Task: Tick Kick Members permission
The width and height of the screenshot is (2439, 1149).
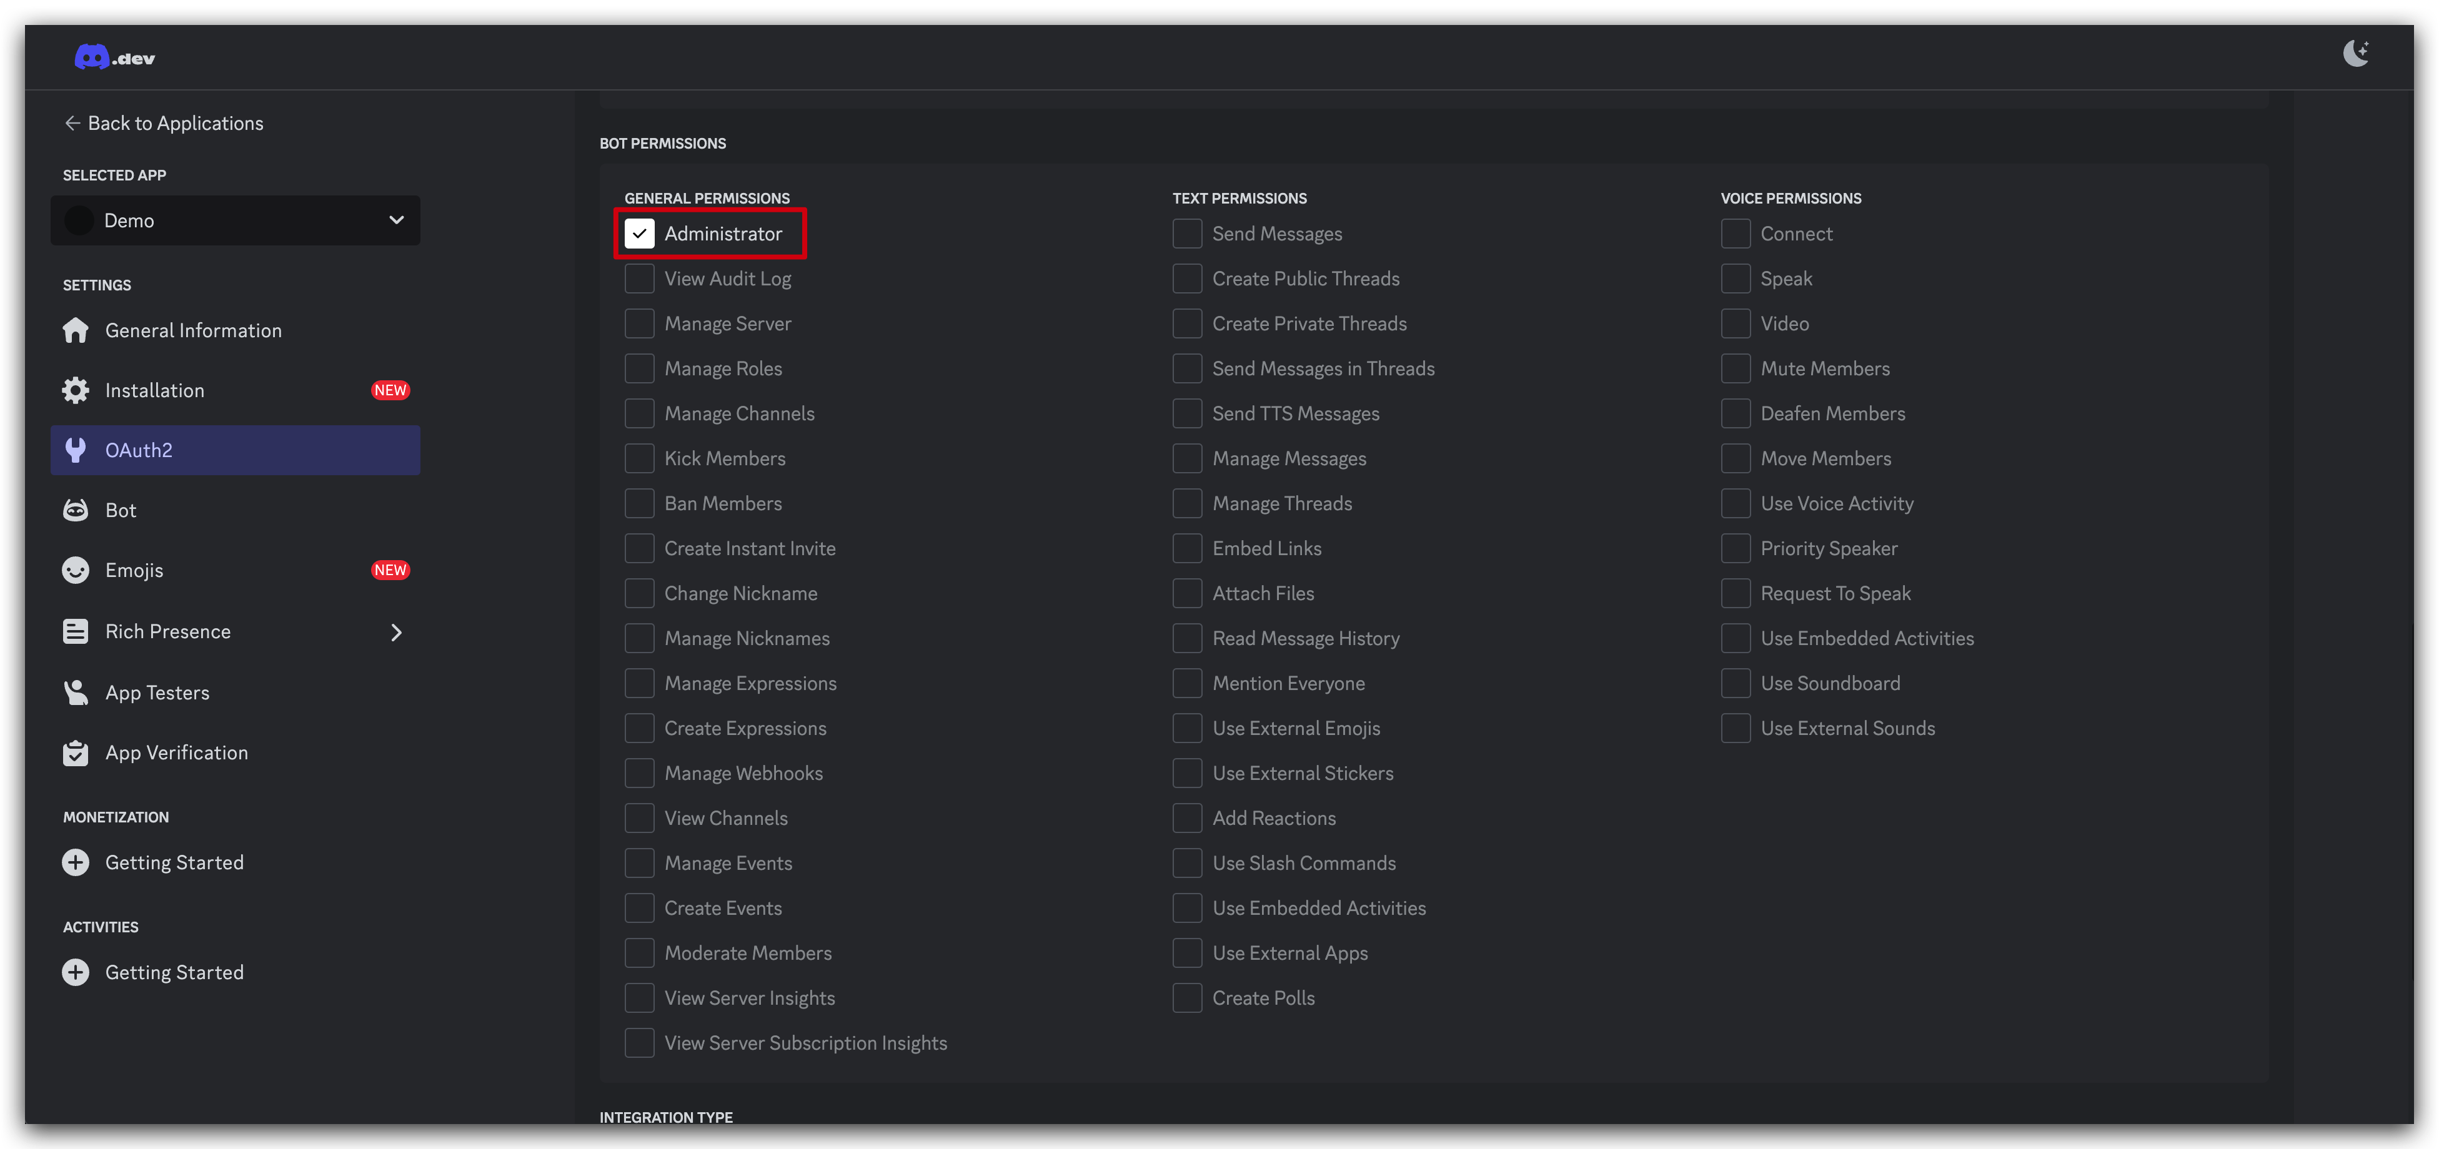Action: 640,458
